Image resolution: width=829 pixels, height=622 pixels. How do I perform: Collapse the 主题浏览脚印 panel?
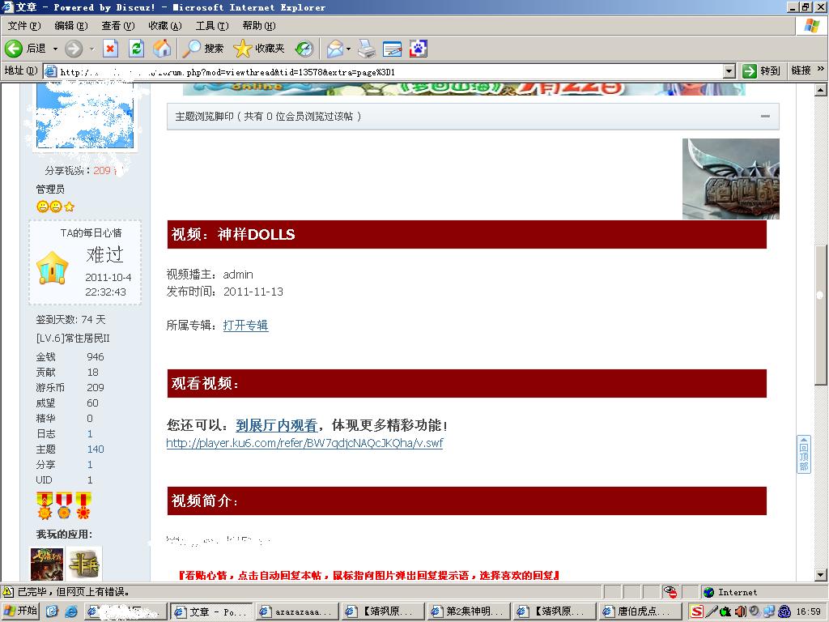(765, 116)
